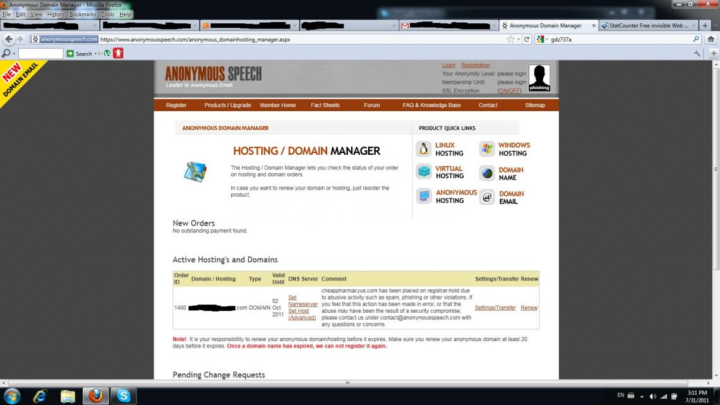Open the Member Home nav item
The image size is (720, 405).
tap(278, 105)
